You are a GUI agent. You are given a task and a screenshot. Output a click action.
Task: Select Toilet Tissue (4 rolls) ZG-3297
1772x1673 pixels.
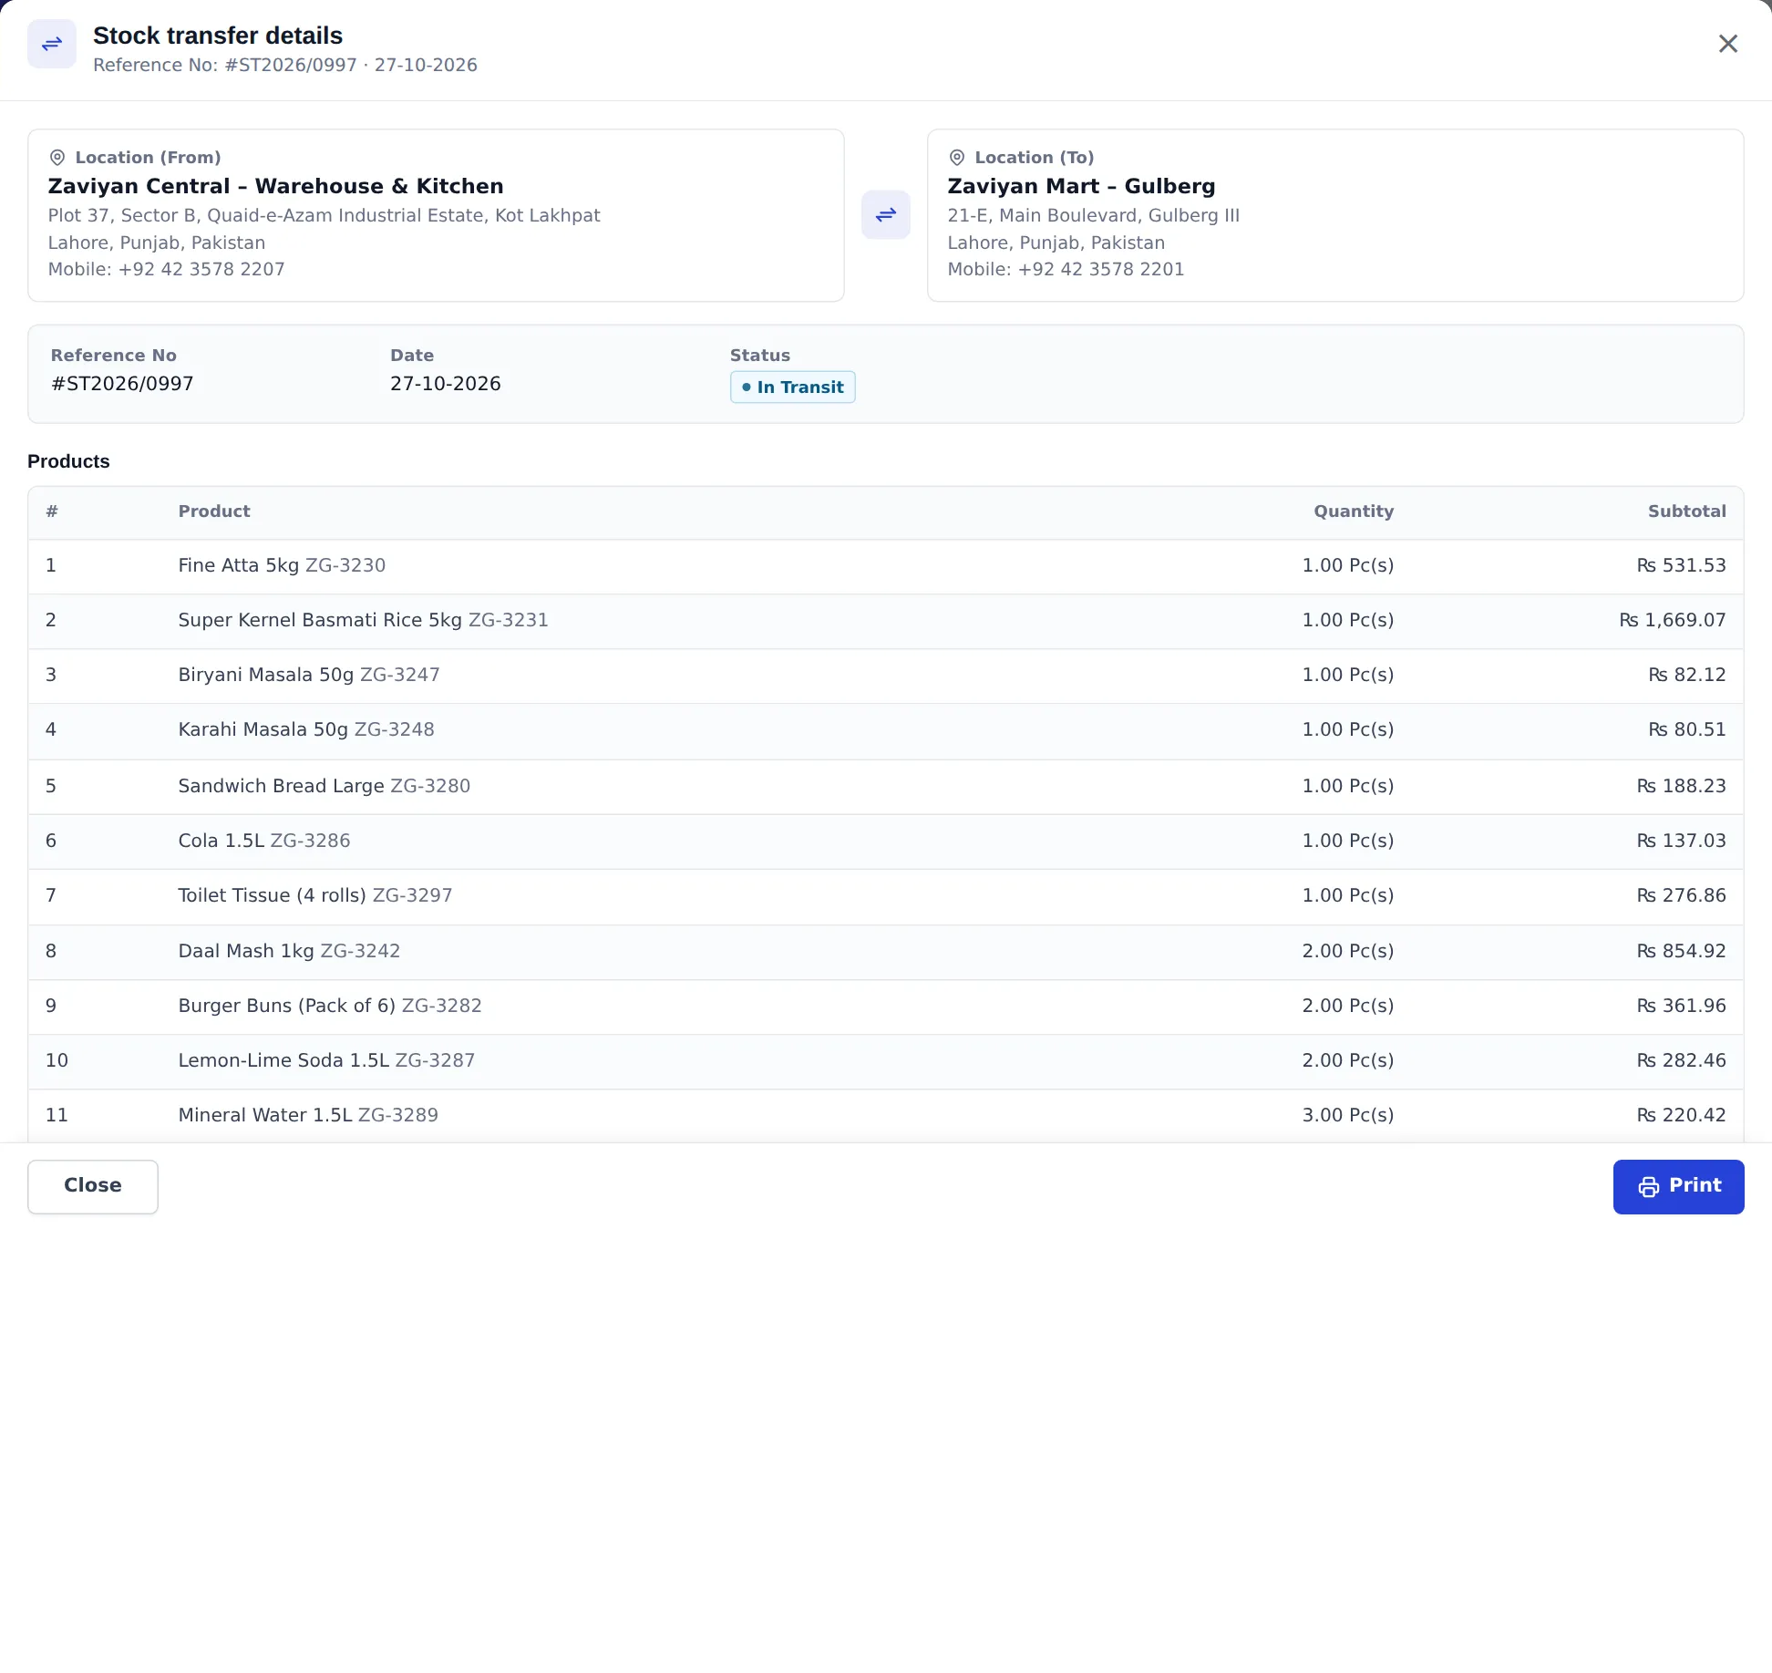315,895
